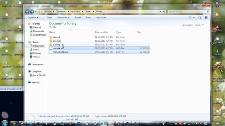Click the taskbar clock showing 8:33 PM
225x126 pixels.
pyautogui.click(x=215, y=124)
